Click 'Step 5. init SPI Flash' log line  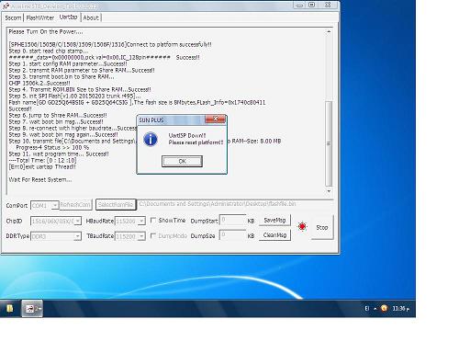(74, 96)
